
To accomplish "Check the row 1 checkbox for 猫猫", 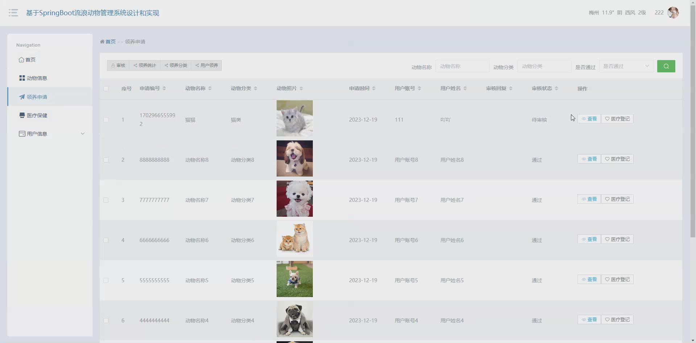I will (106, 120).
